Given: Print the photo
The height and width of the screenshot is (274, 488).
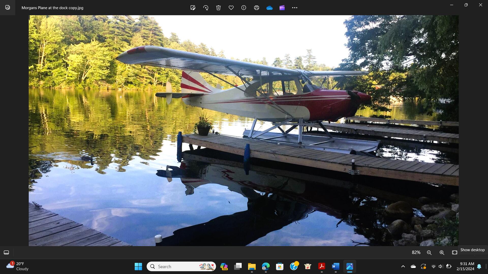Looking at the screenshot, I should click(x=256, y=8).
